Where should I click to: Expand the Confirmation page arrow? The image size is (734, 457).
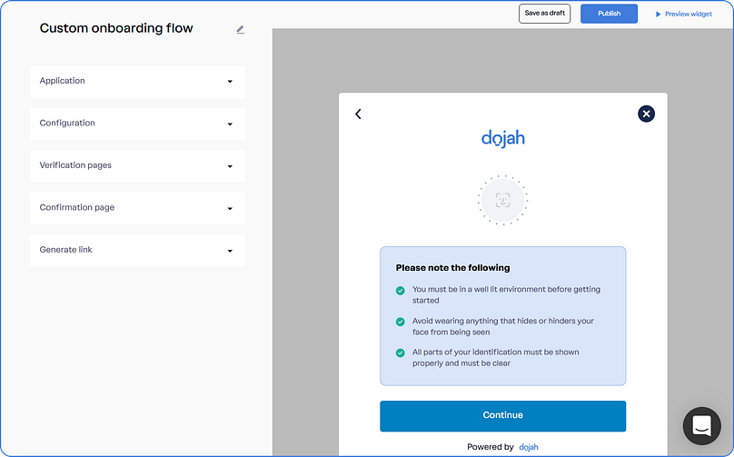click(230, 208)
